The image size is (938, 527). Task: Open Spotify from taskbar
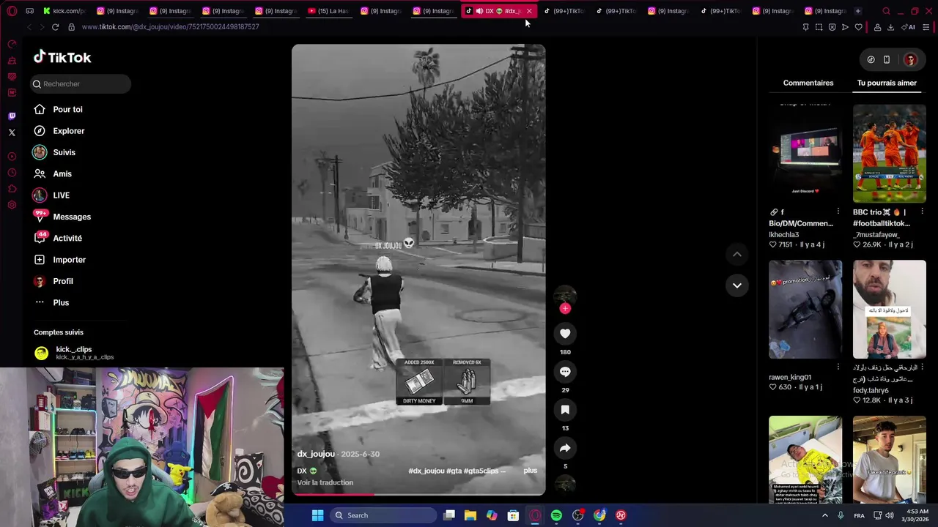(556, 515)
